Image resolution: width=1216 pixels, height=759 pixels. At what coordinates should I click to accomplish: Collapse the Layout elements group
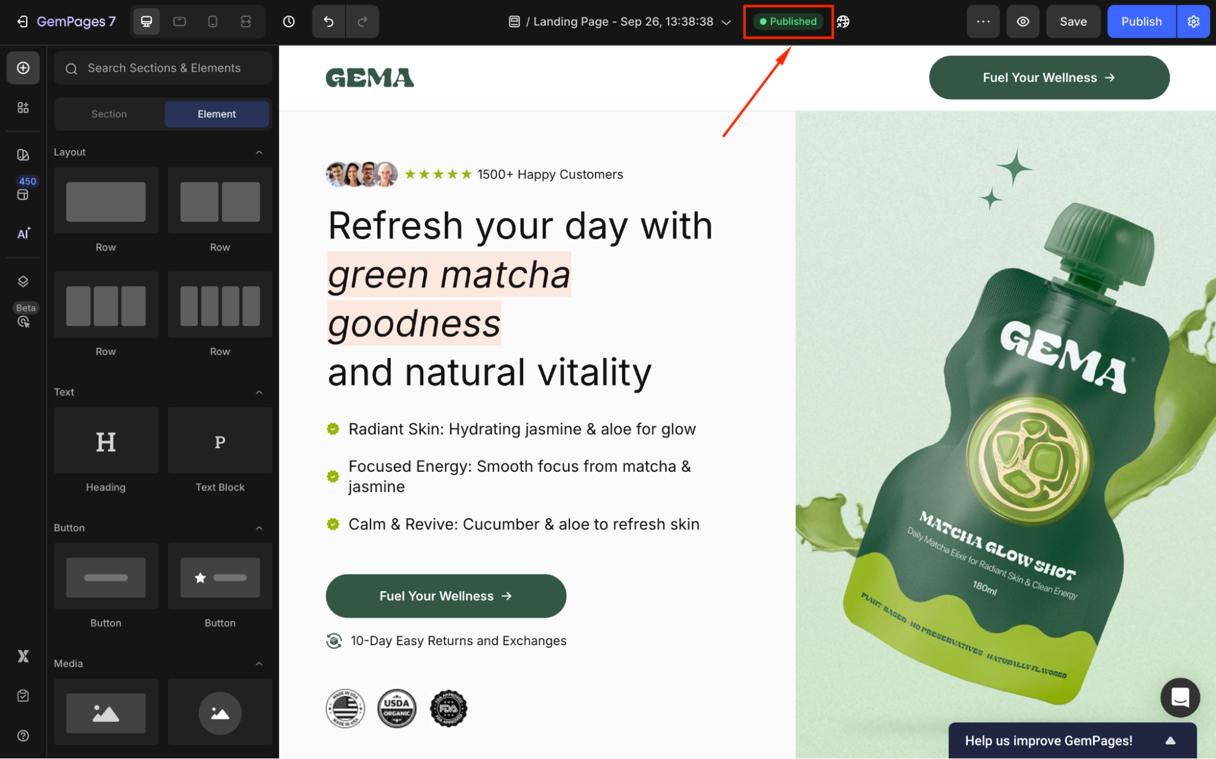tap(259, 152)
